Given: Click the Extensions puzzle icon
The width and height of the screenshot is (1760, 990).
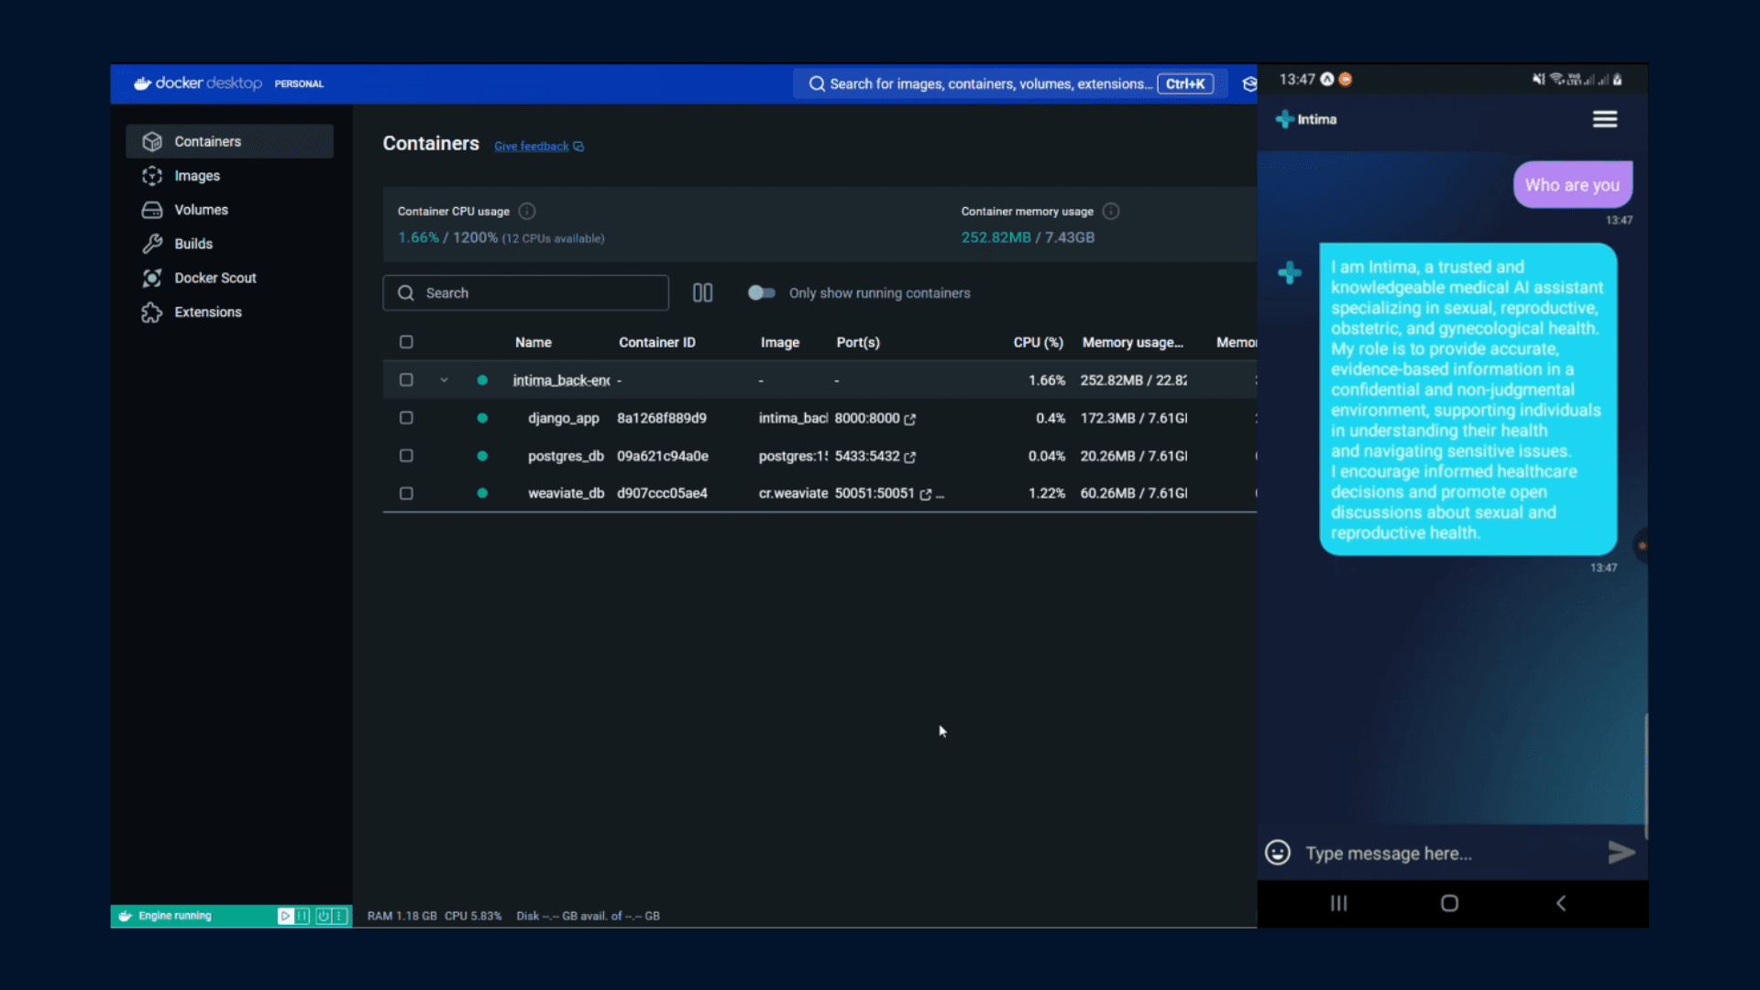Looking at the screenshot, I should 152,313.
